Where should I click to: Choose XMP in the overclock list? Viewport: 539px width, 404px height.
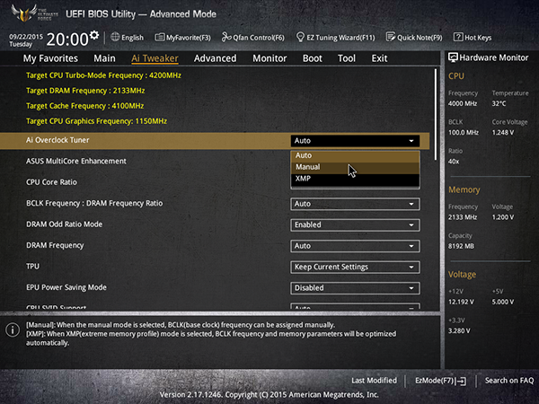(355, 179)
